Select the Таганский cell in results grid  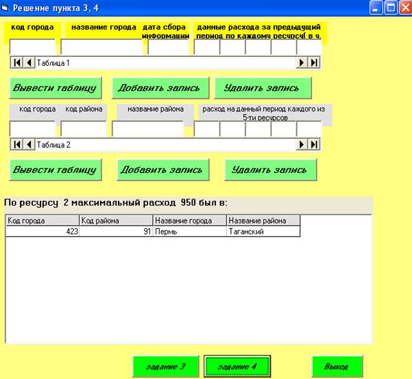click(263, 232)
